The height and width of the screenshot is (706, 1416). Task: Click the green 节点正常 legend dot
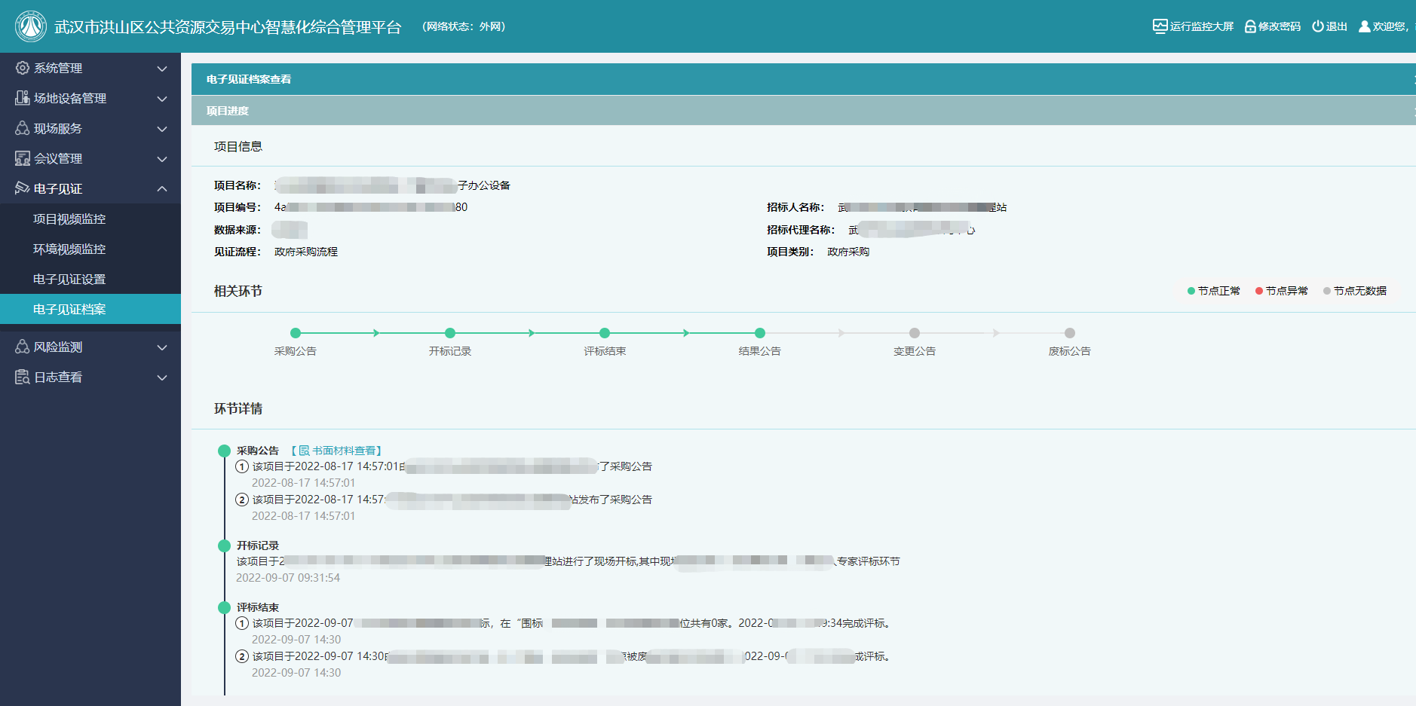pos(1191,291)
